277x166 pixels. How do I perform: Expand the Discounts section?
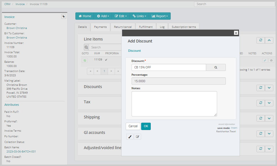[x=269, y=88]
